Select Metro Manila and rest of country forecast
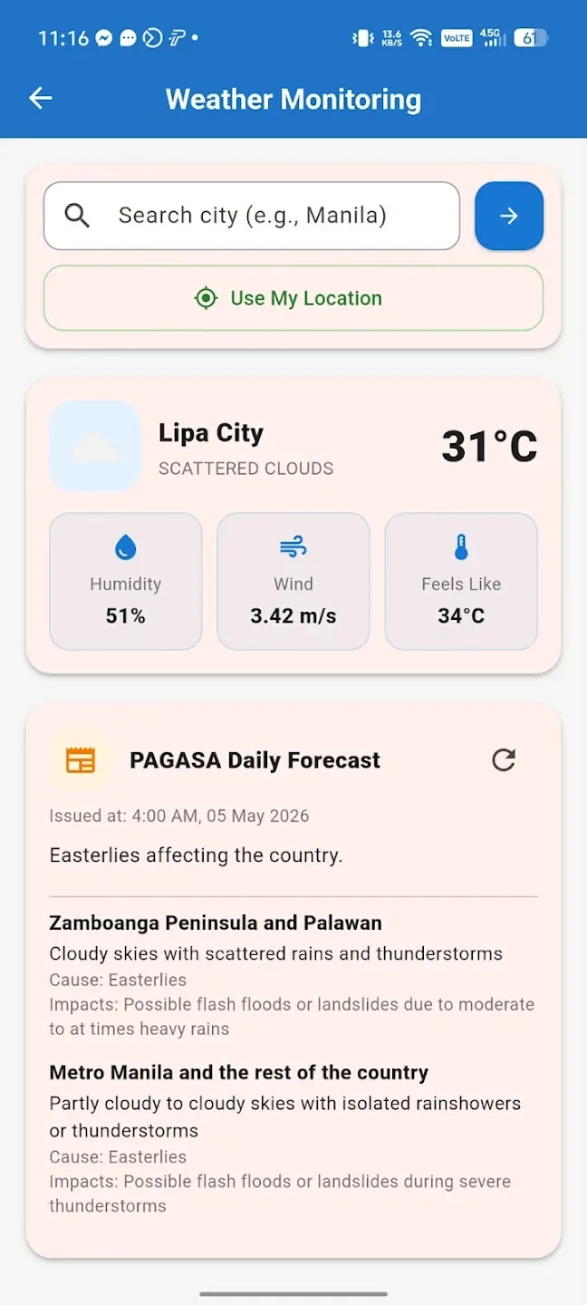Screen dimensions: 587x1305 (293, 1138)
